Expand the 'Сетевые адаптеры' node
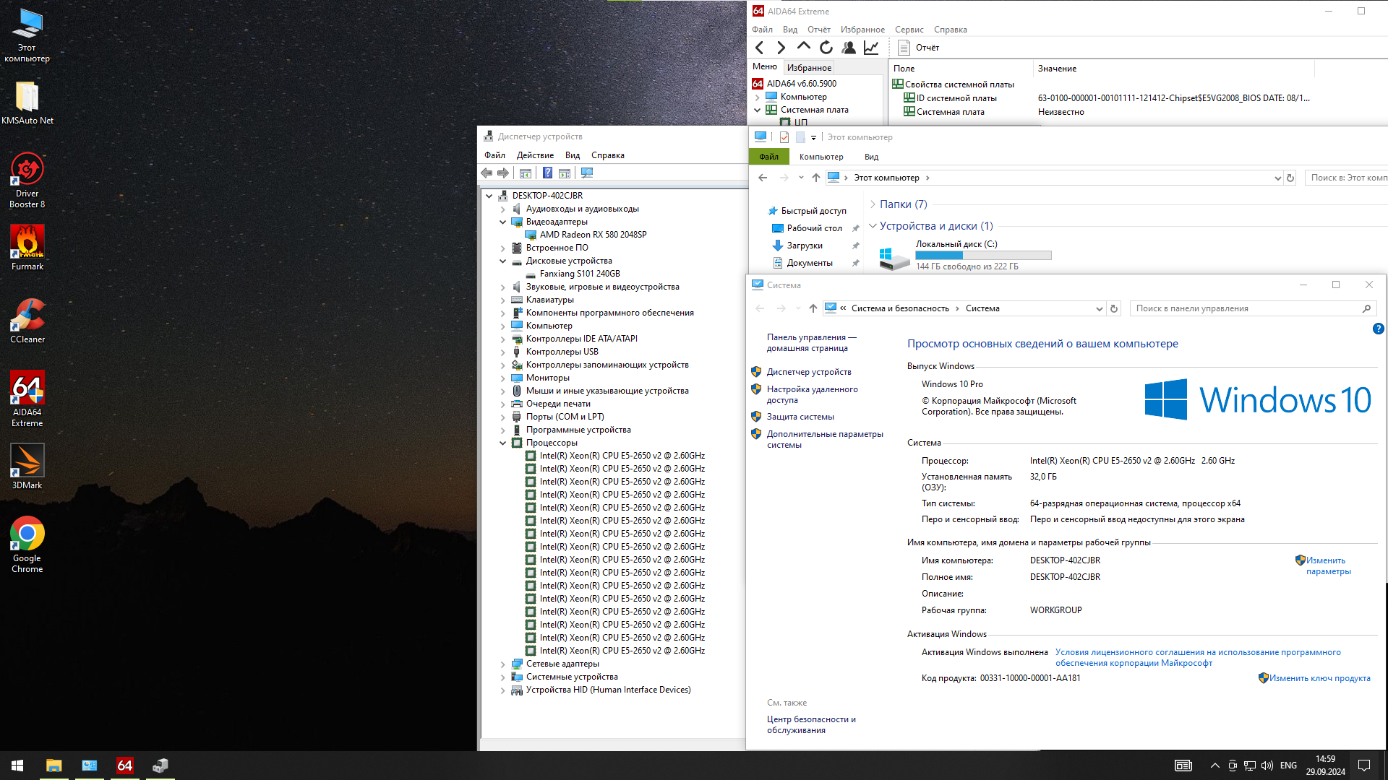Viewport: 1388px width, 780px height. point(503,664)
